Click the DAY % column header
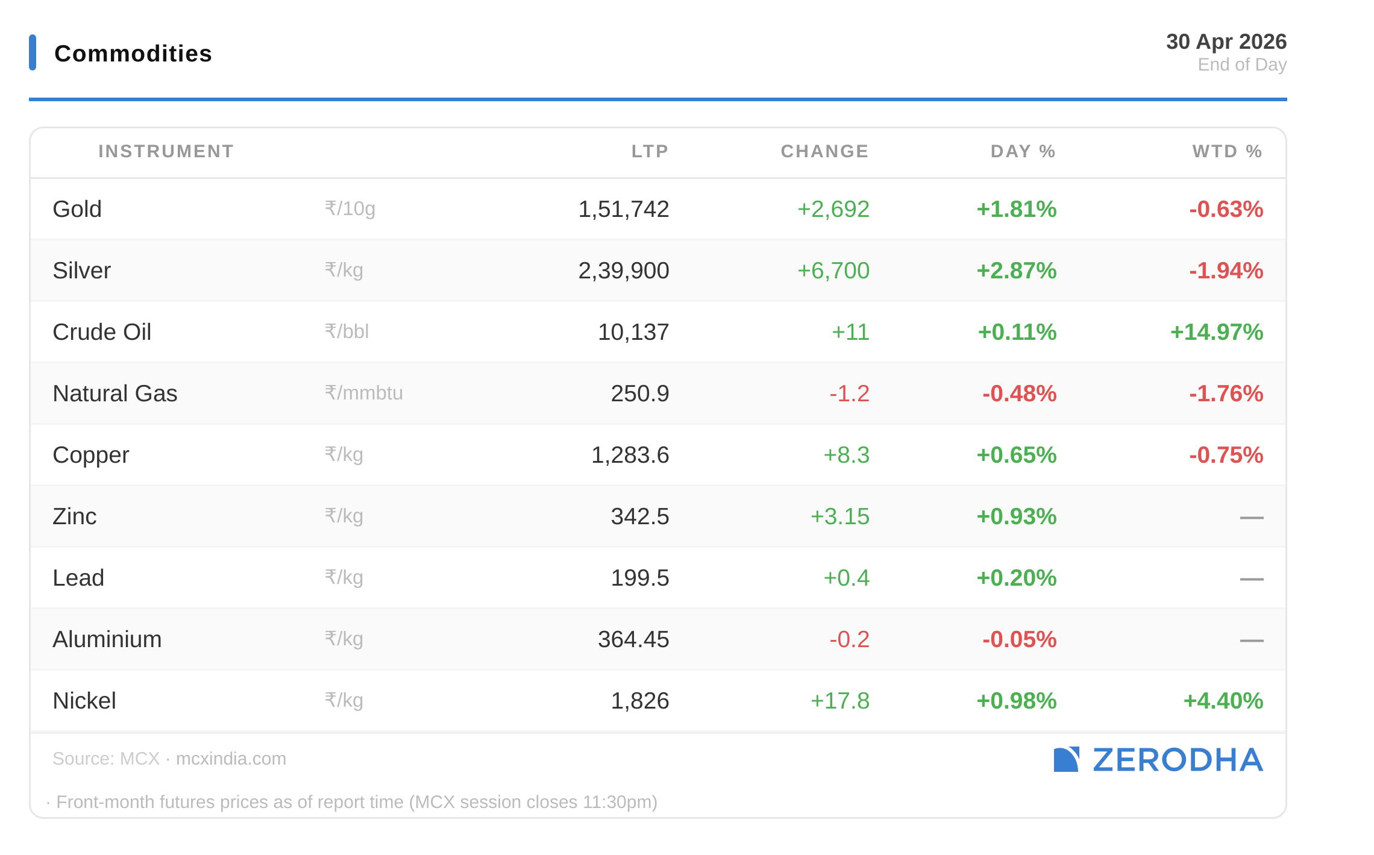1374x855 pixels. coord(1023,151)
